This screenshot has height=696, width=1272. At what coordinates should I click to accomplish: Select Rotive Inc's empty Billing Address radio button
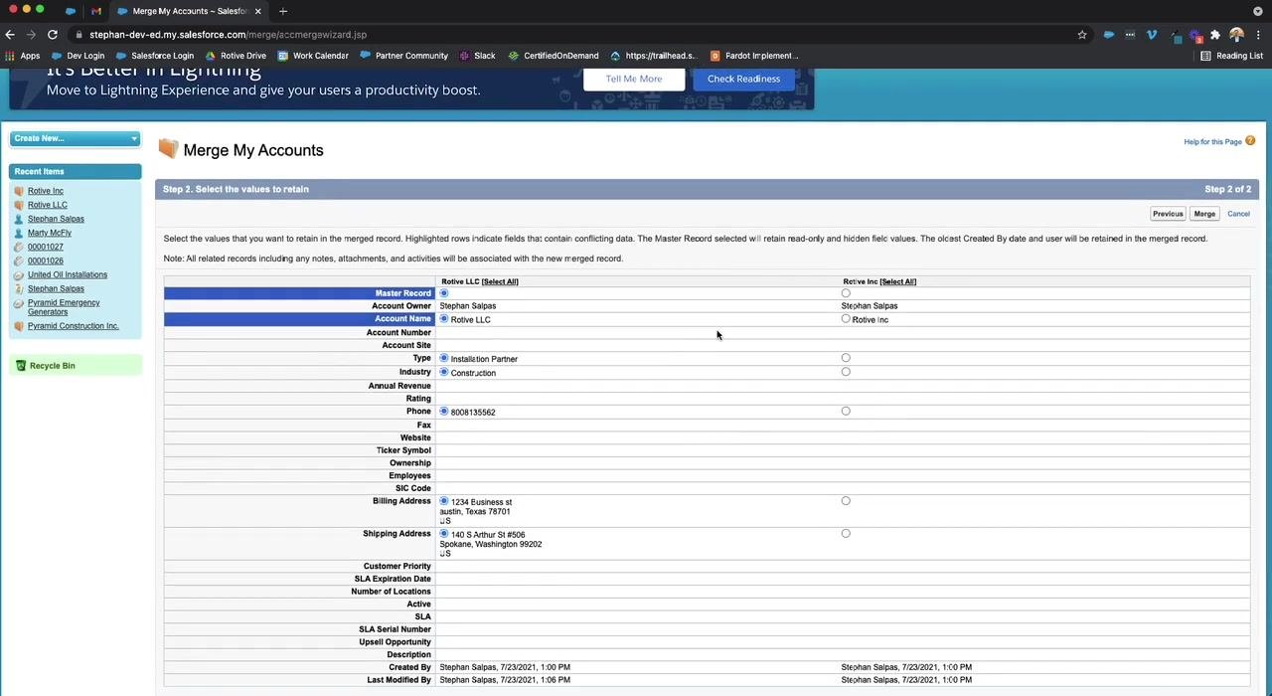[846, 501]
